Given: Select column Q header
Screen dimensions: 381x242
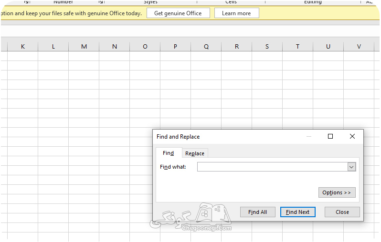Looking at the screenshot, I should [206, 46].
